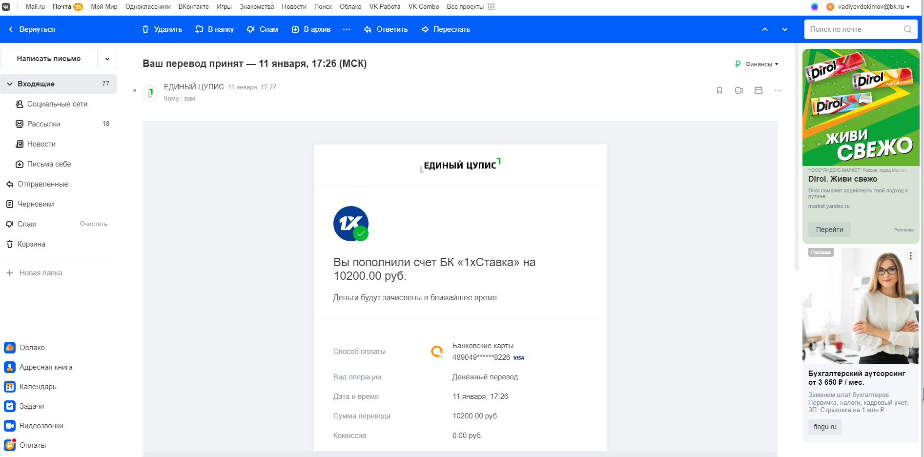Image resolution: width=924 pixels, height=457 pixels.
Task: Click the Delete (Удалить) trash icon
Action: [x=145, y=29]
